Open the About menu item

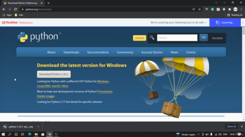(51, 53)
